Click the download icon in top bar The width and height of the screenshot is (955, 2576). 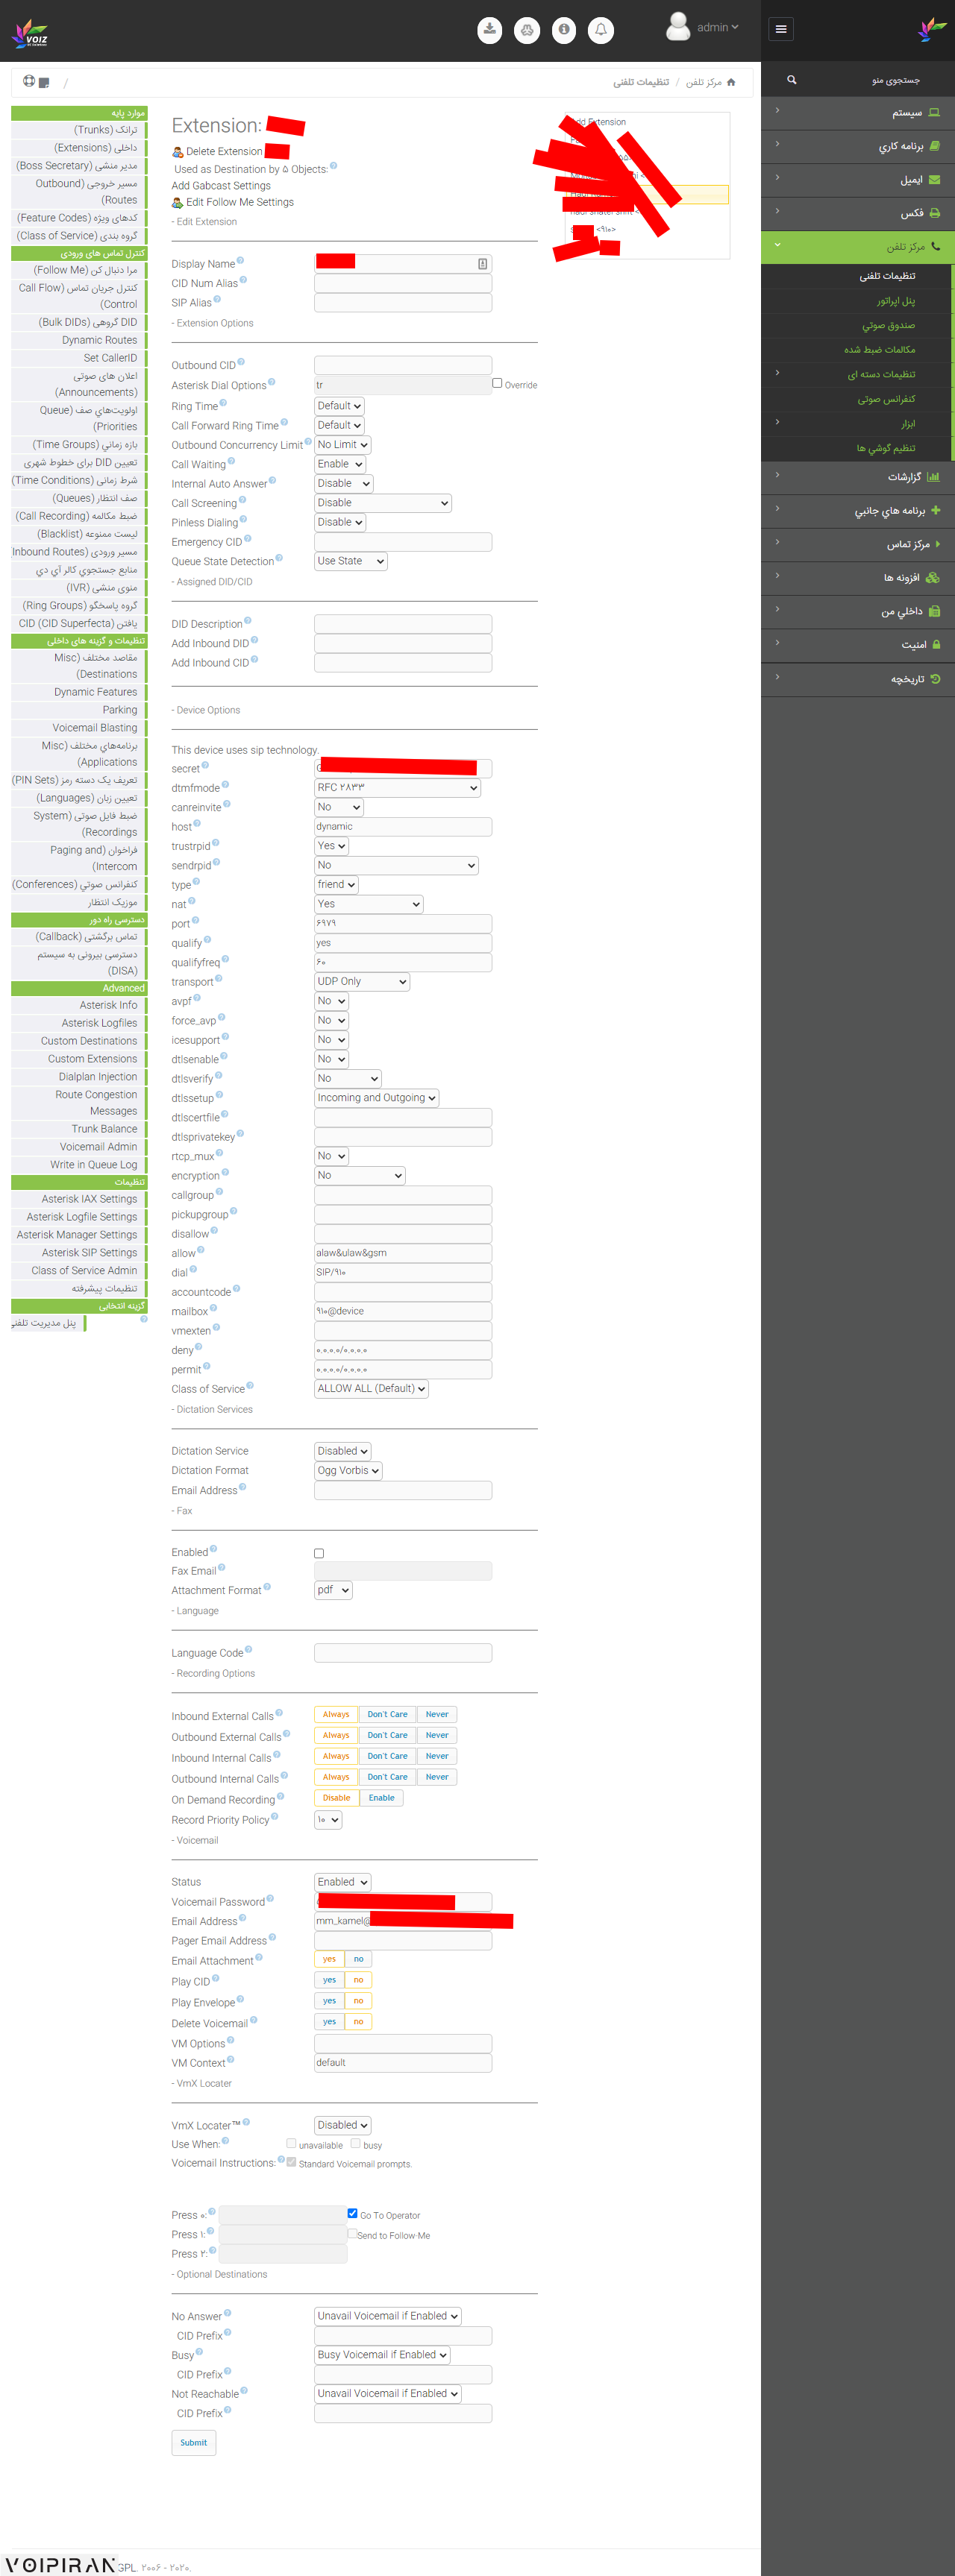489,30
